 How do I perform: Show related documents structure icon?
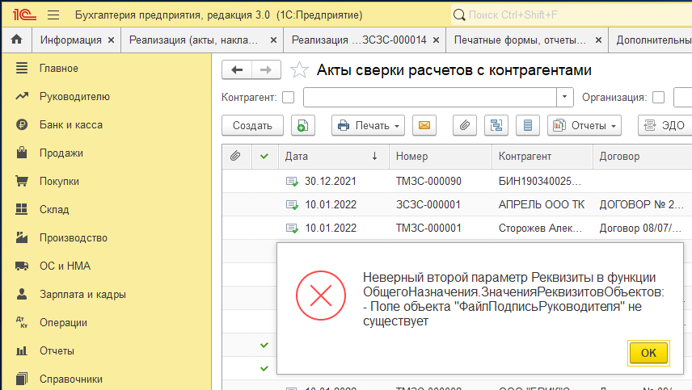496,126
